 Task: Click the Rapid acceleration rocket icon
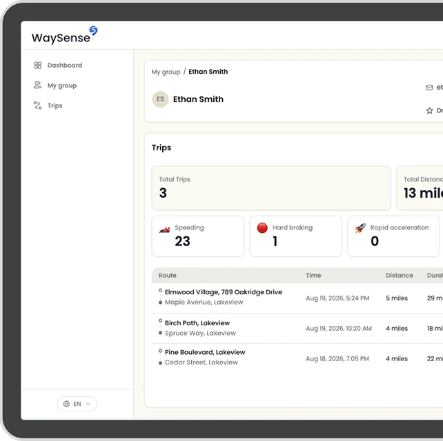click(360, 228)
